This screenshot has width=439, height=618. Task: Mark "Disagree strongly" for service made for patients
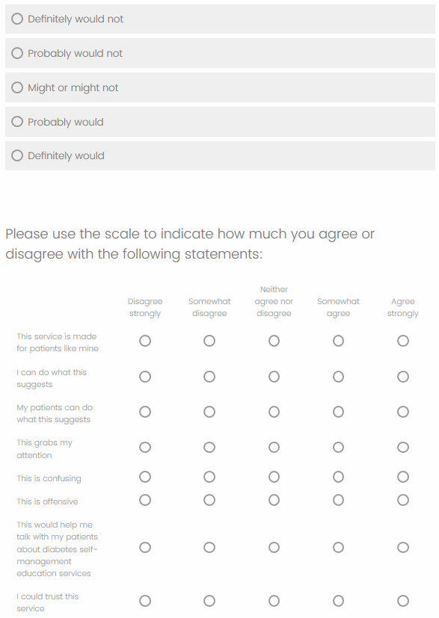tap(145, 341)
